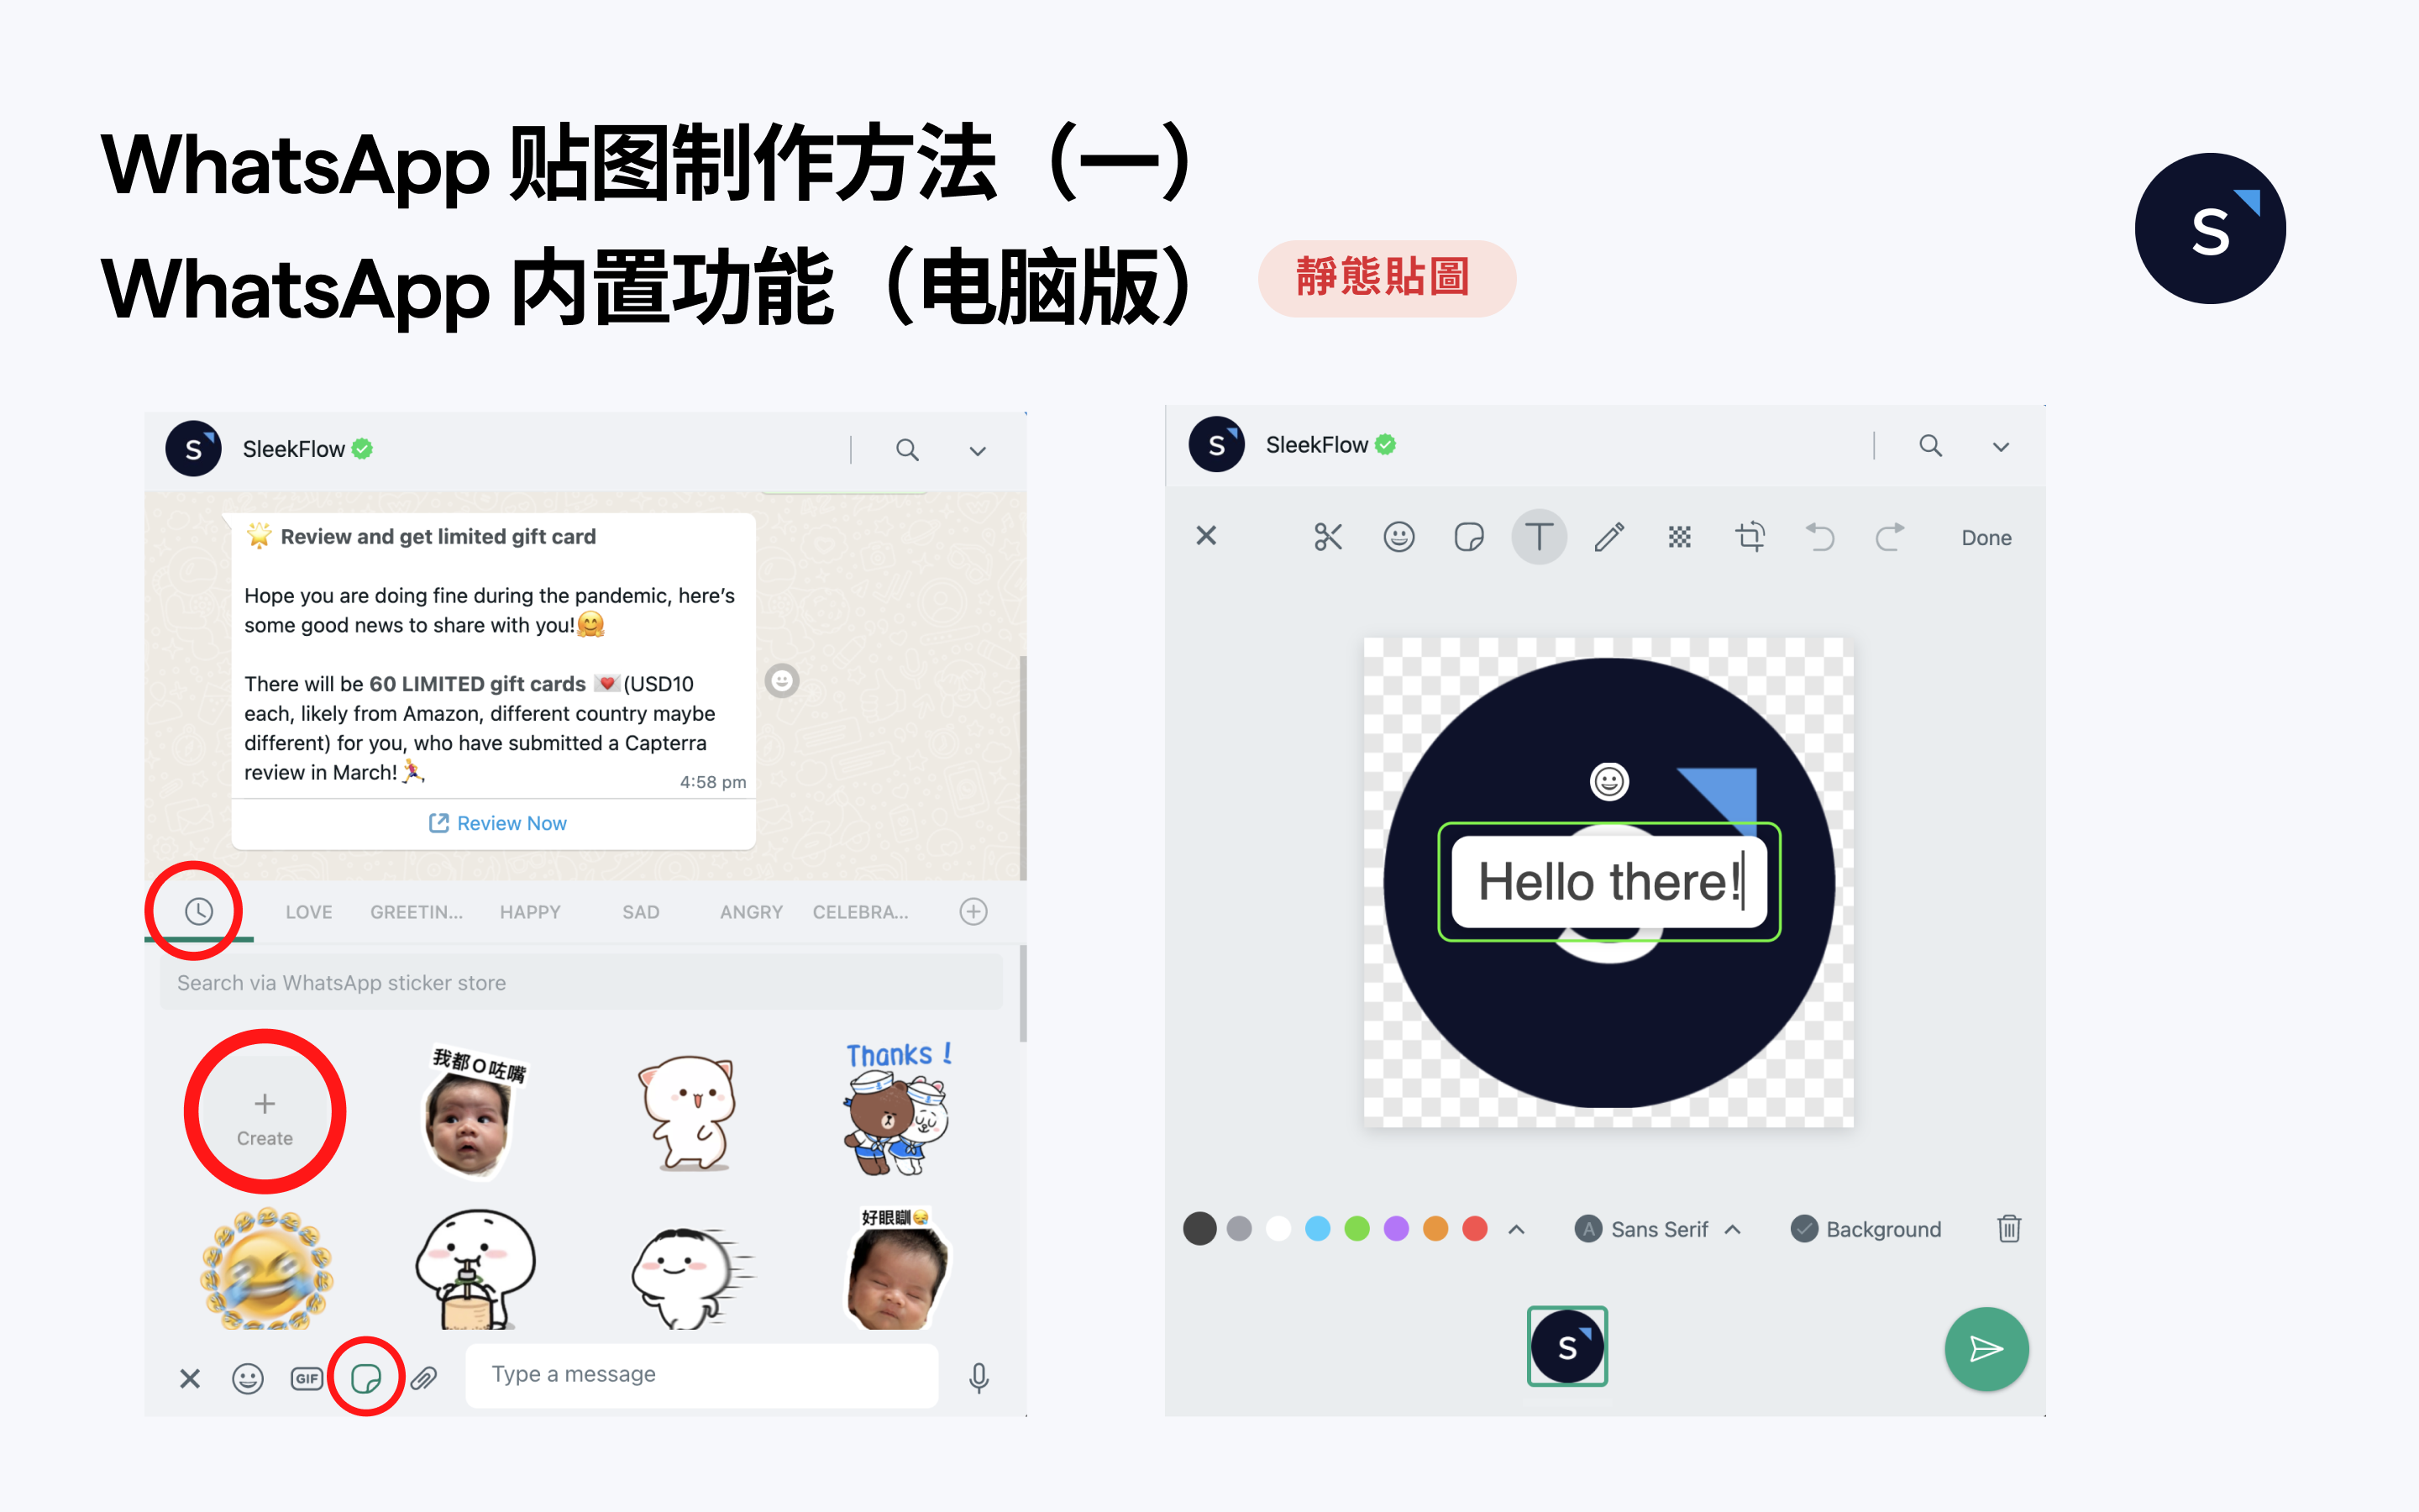Expand the color palette options arrow

pyautogui.click(x=1519, y=1230)
